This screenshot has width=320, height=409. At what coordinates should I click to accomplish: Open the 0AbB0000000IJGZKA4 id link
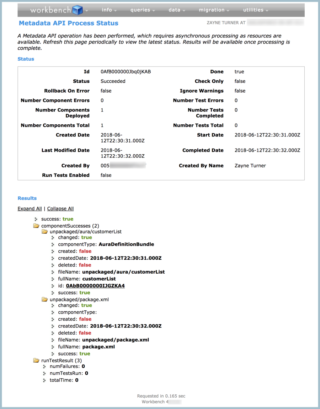pos(95,286)
